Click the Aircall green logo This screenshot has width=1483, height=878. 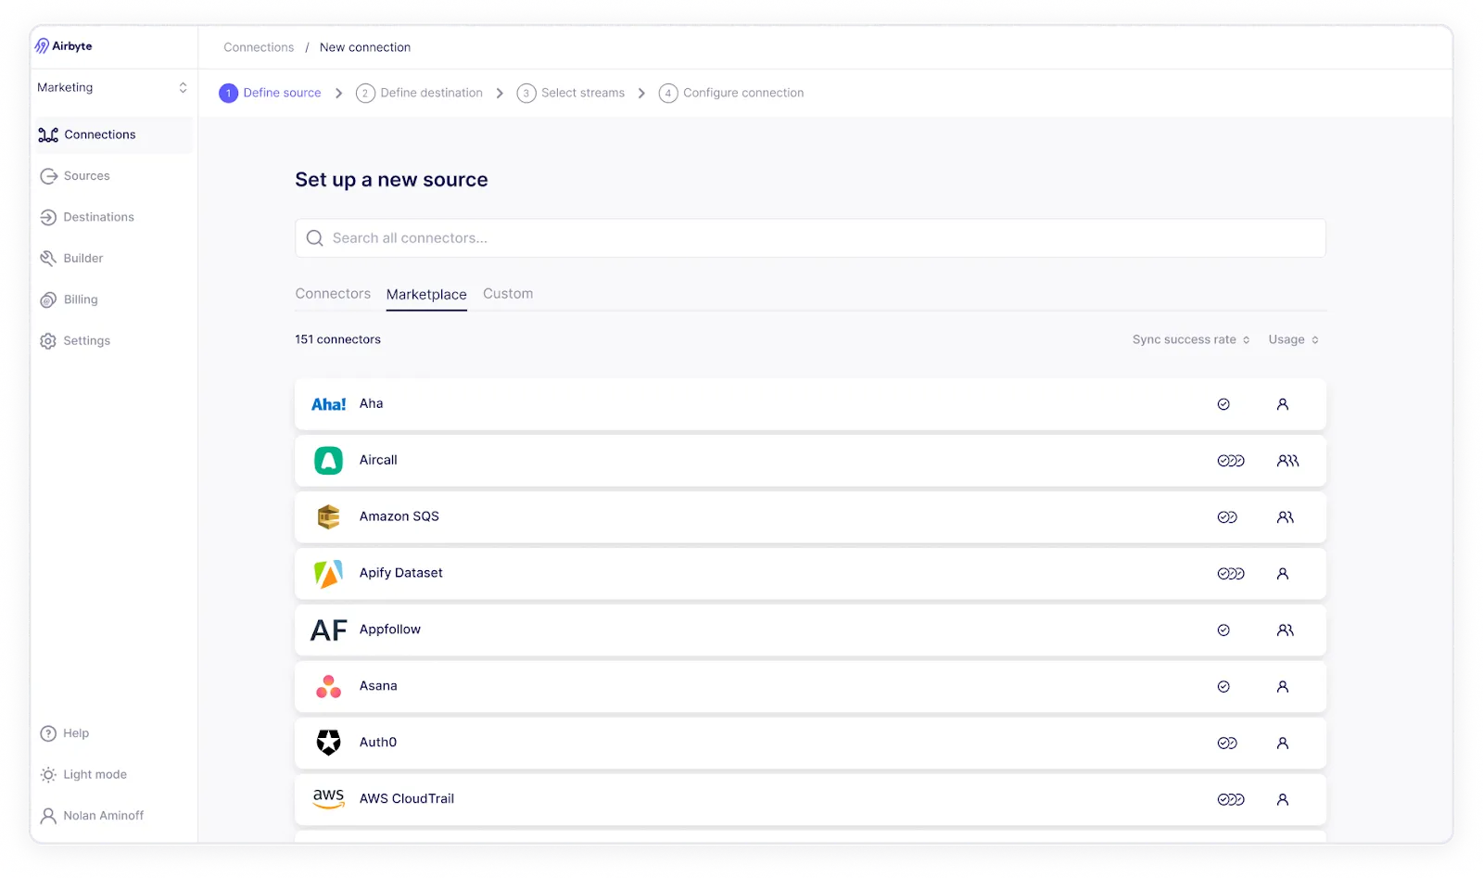[328, 461]
